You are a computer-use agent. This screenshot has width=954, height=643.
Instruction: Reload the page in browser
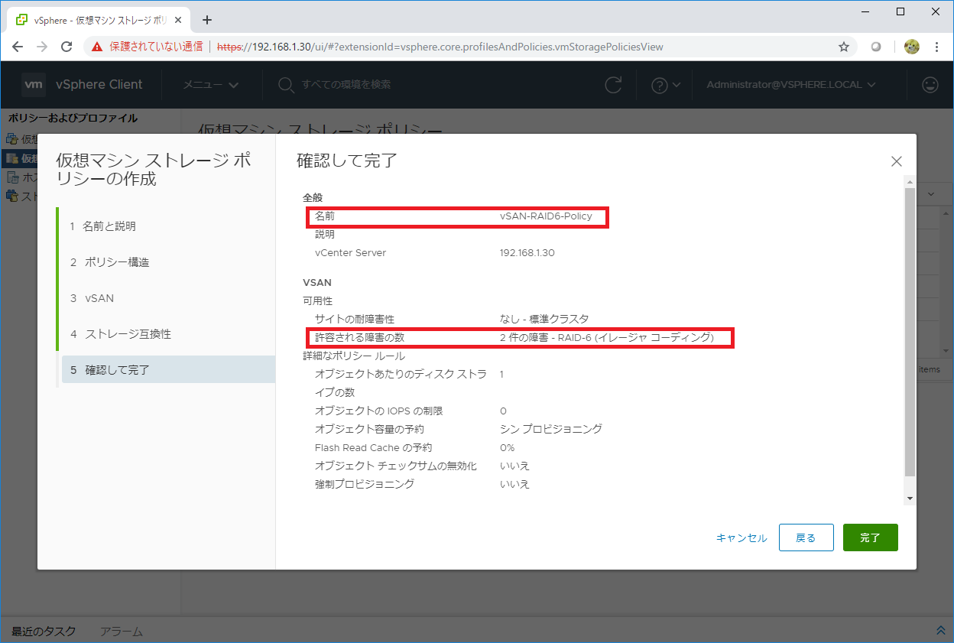[x=68, y=47]
